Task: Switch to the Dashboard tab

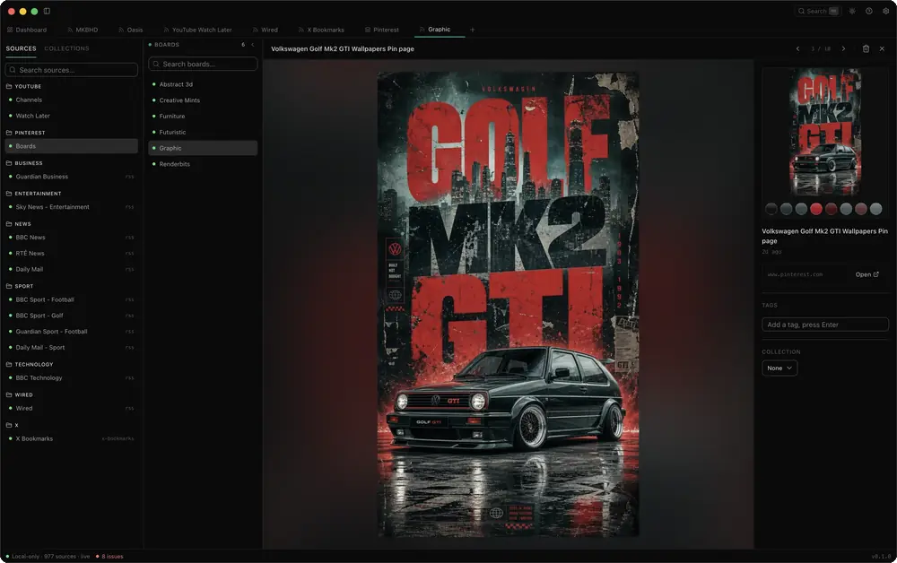Action: (27, 30)
